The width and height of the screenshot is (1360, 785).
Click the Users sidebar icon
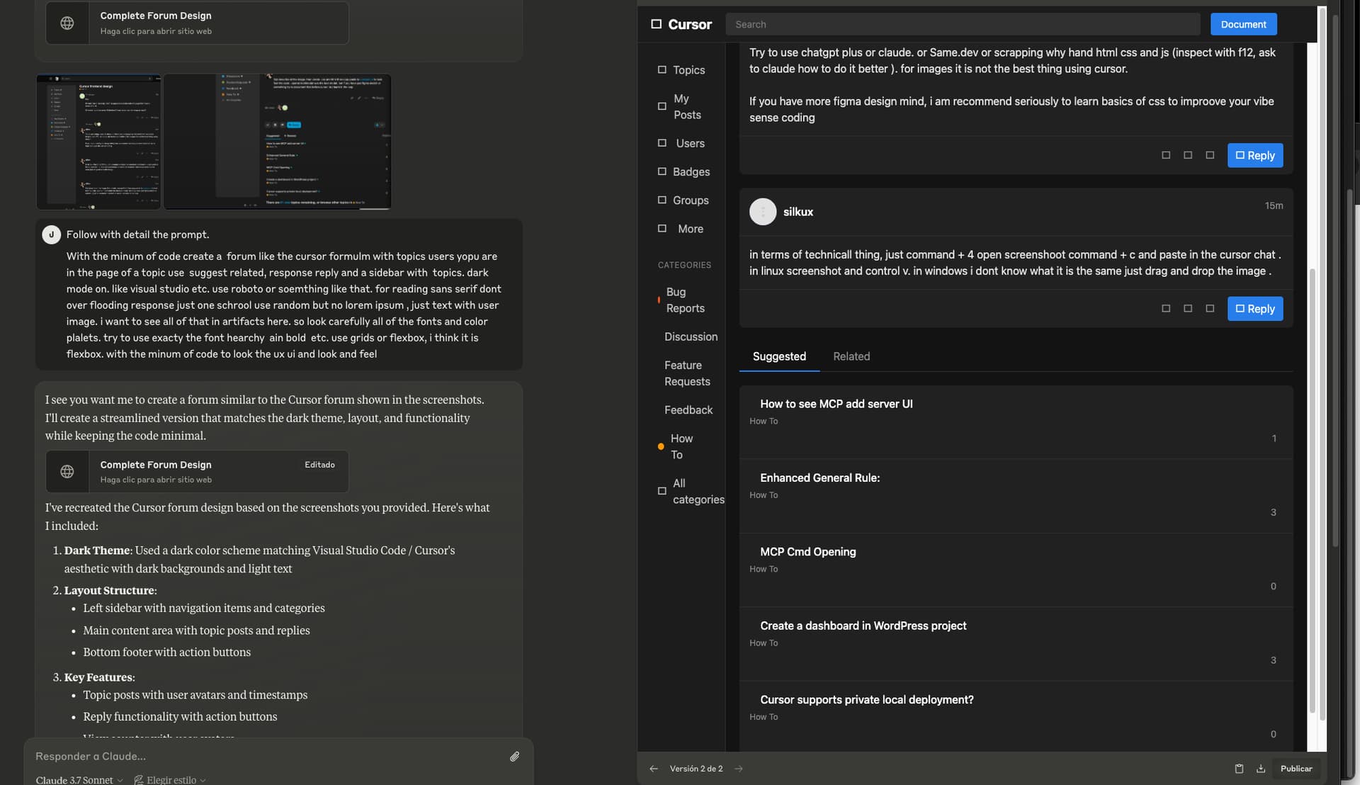click(662, 142)
